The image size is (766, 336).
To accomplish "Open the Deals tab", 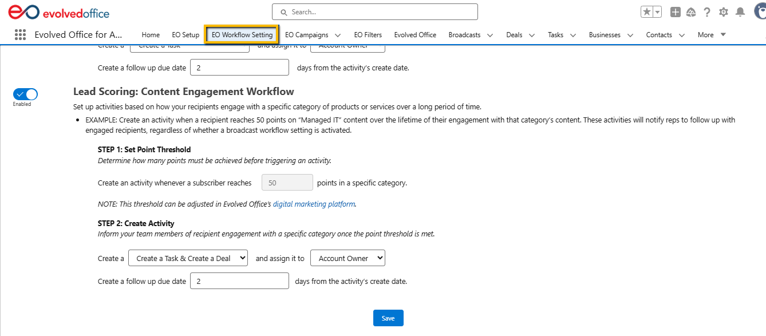I will 514,35.
